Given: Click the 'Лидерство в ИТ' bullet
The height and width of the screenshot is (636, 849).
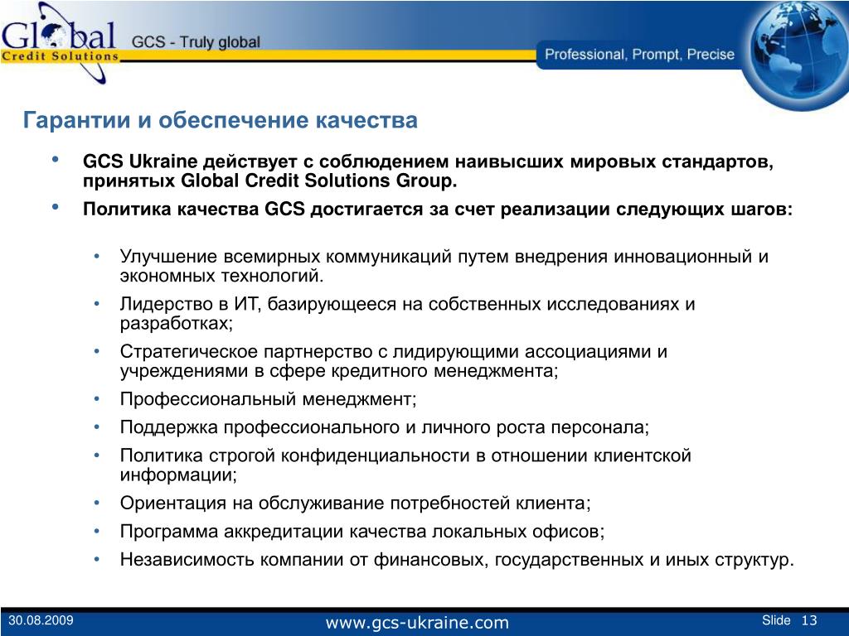Looking at the screenshot, I should [x=407, y=314].
